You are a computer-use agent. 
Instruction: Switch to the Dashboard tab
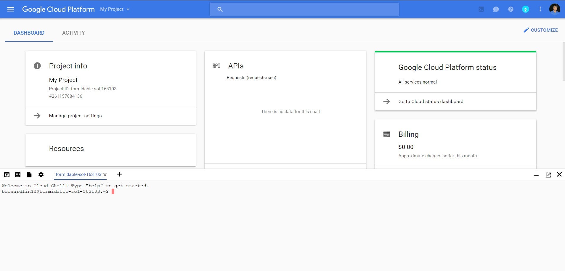(x=29, y=33)
